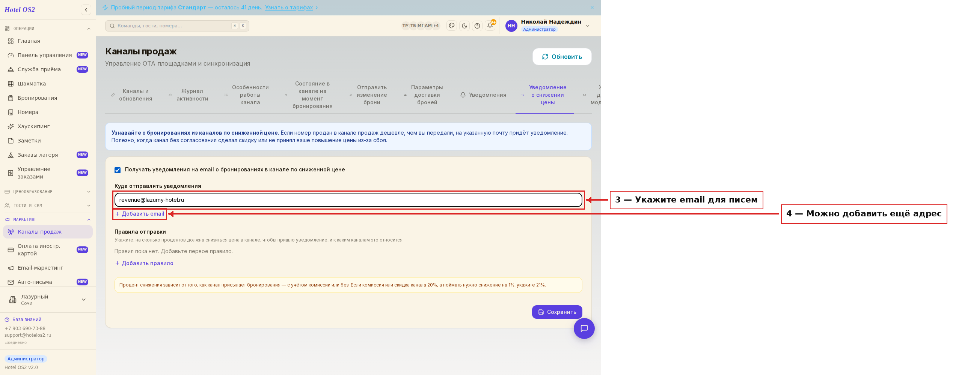Viewport: 956px width, 375px height.
Task: Click the Шахматка grid icon
Action: pos(11,84)
